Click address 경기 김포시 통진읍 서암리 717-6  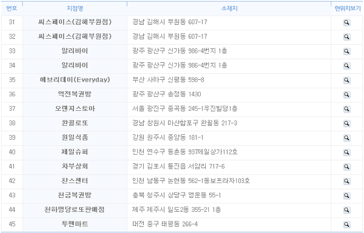pyautogui.click(x=178, y=166)
